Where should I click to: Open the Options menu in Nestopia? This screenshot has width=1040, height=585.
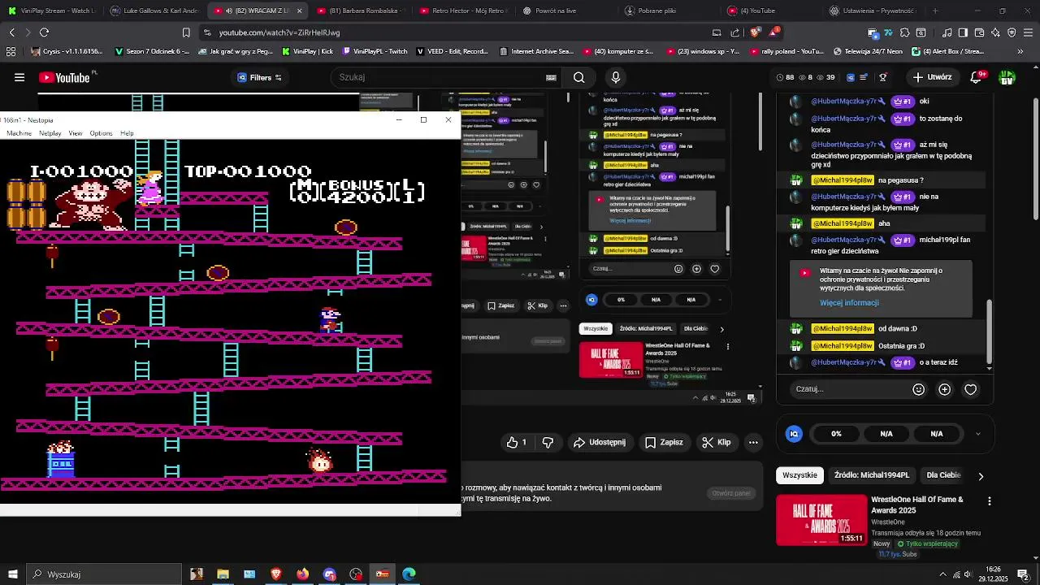tap(101, 133)
